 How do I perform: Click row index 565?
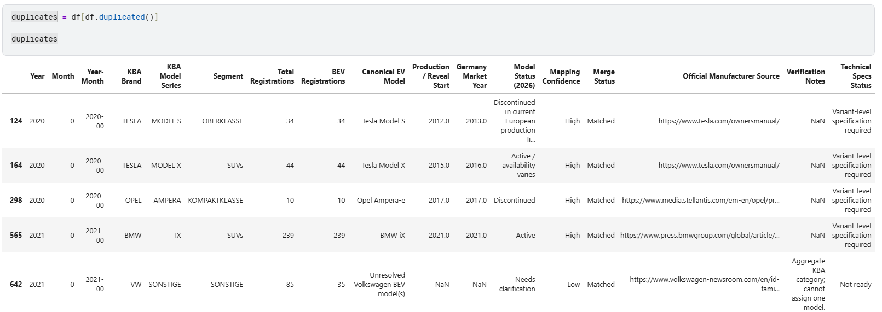(x=16, y=235)
